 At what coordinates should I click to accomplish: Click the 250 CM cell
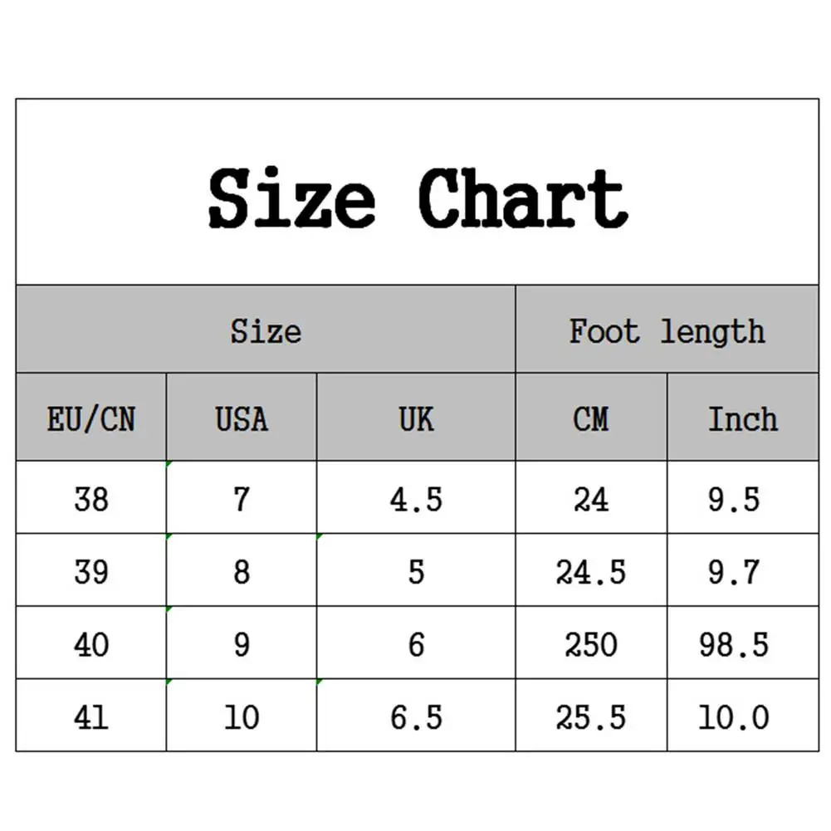(x=591, y=644)
